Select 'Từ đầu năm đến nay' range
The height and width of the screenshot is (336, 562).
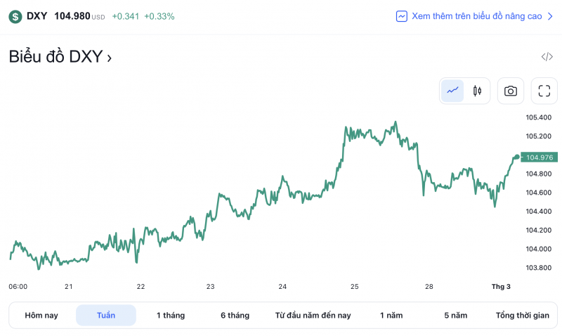[313, 316]
